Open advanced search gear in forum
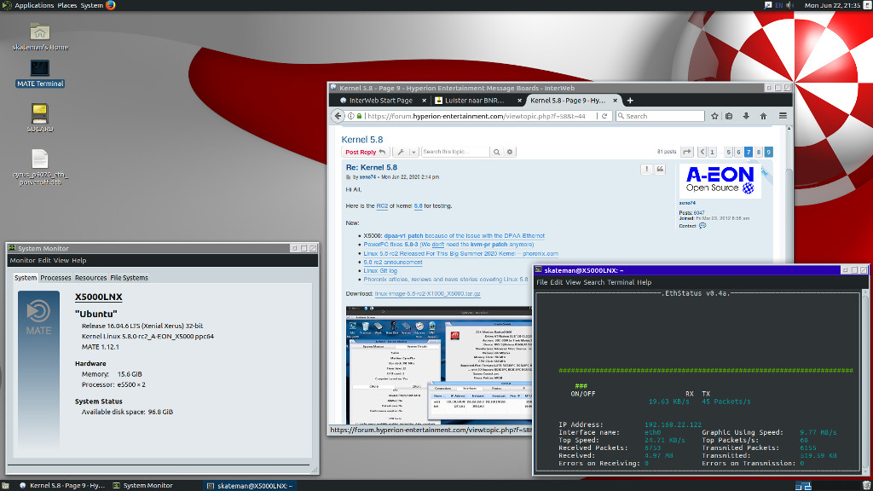 point(510,152)
